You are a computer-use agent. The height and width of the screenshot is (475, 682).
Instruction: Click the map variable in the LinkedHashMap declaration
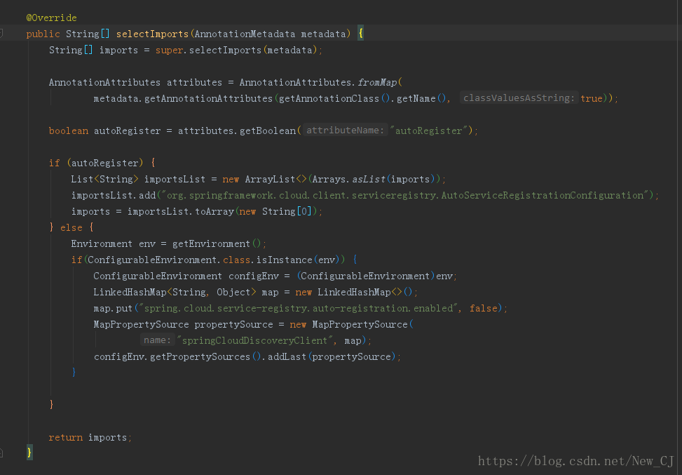270,292
